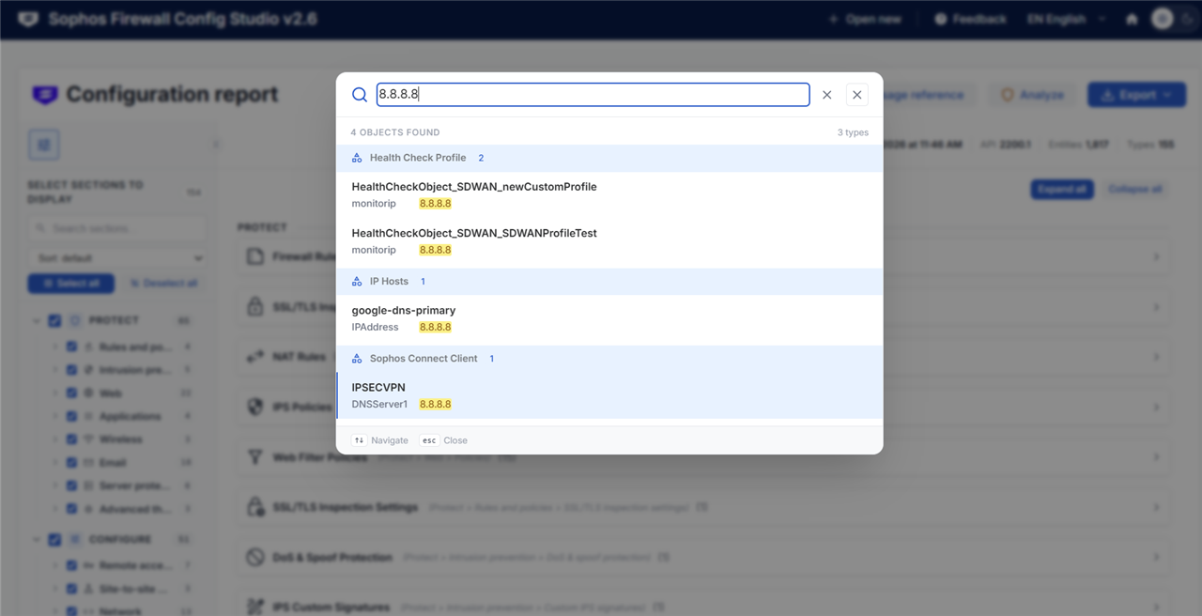Click the Expand all button
Screen dimensions: 1202x616
click(1063, 189)
